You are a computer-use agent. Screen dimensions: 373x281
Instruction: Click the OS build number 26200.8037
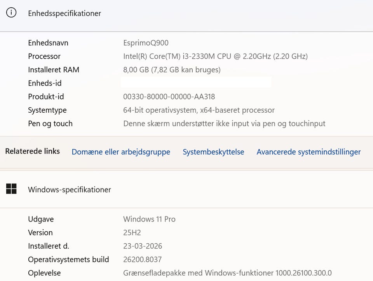[x=142, y=259]
